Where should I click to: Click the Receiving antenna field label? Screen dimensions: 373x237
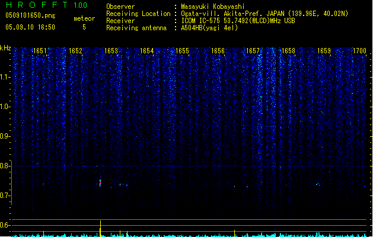click(136, 28)
